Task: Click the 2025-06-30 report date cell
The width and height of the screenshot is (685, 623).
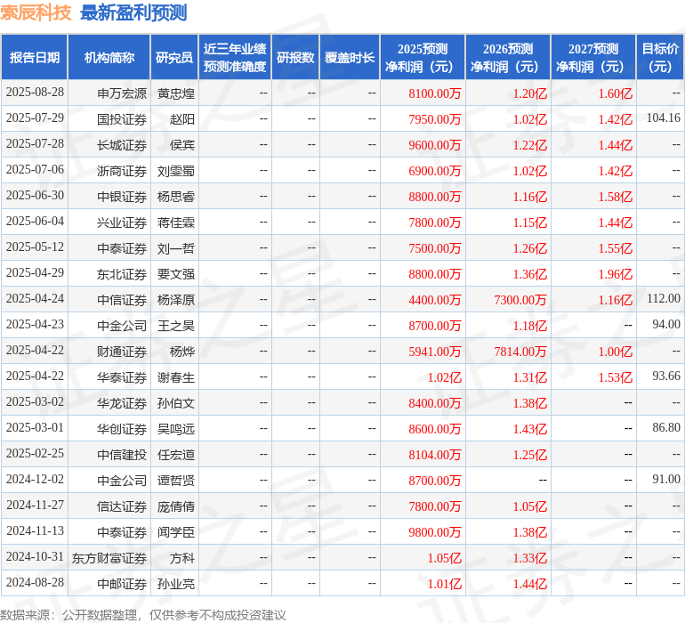Action: [x=35, y=196]
